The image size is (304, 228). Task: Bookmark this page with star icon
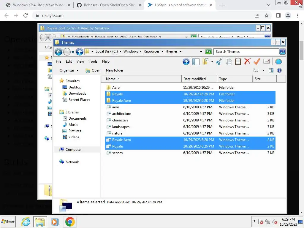[x=267, y=15]
